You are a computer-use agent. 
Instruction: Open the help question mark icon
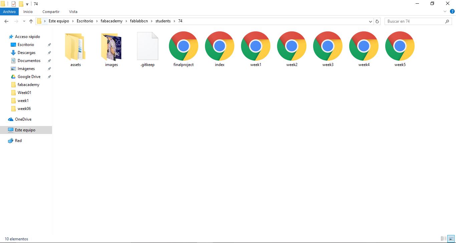coord(452,11)
